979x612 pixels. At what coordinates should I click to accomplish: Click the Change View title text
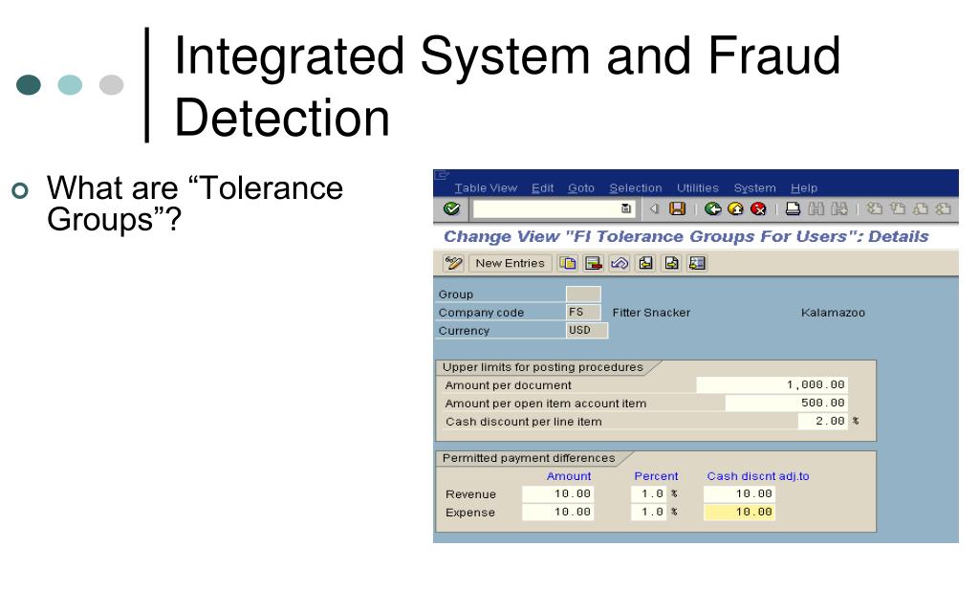(686, 237)
